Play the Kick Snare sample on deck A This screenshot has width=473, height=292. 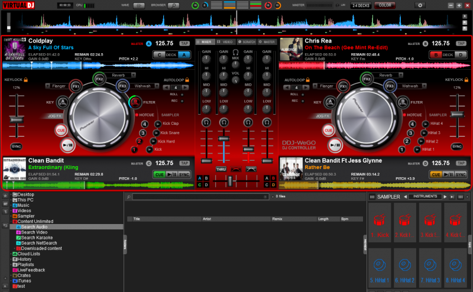click(156, 133)
